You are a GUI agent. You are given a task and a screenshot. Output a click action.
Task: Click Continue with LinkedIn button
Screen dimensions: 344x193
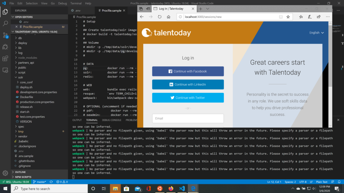(x=188, y=84)
